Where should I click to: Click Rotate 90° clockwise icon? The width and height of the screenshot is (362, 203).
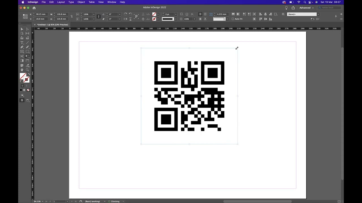coord(126,14)
